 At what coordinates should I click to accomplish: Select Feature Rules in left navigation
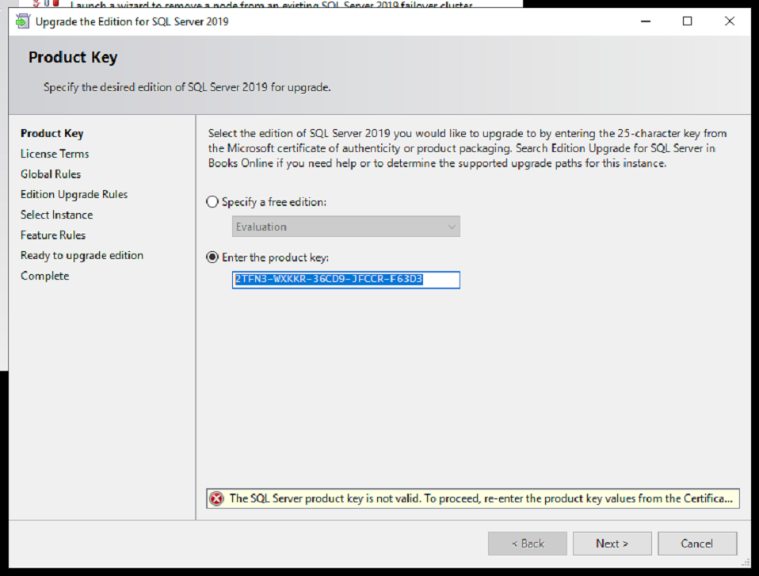pos(53,235)
